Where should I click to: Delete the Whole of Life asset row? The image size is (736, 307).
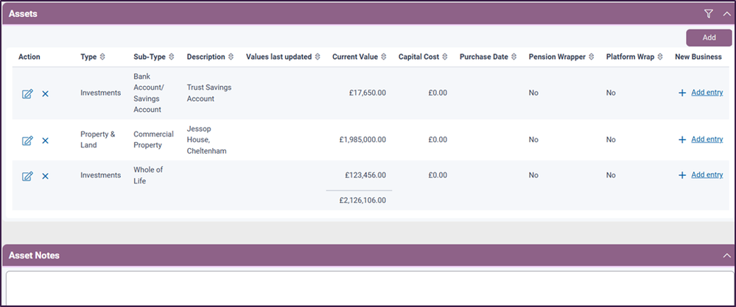pos(45,176)
